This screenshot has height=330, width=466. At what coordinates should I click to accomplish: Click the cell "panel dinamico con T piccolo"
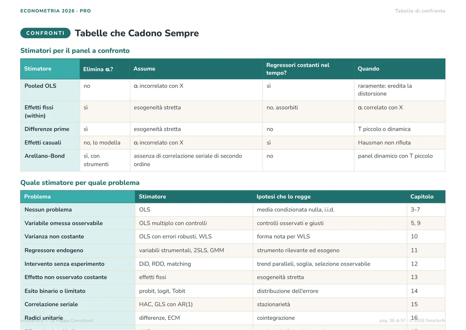point(400,160)
